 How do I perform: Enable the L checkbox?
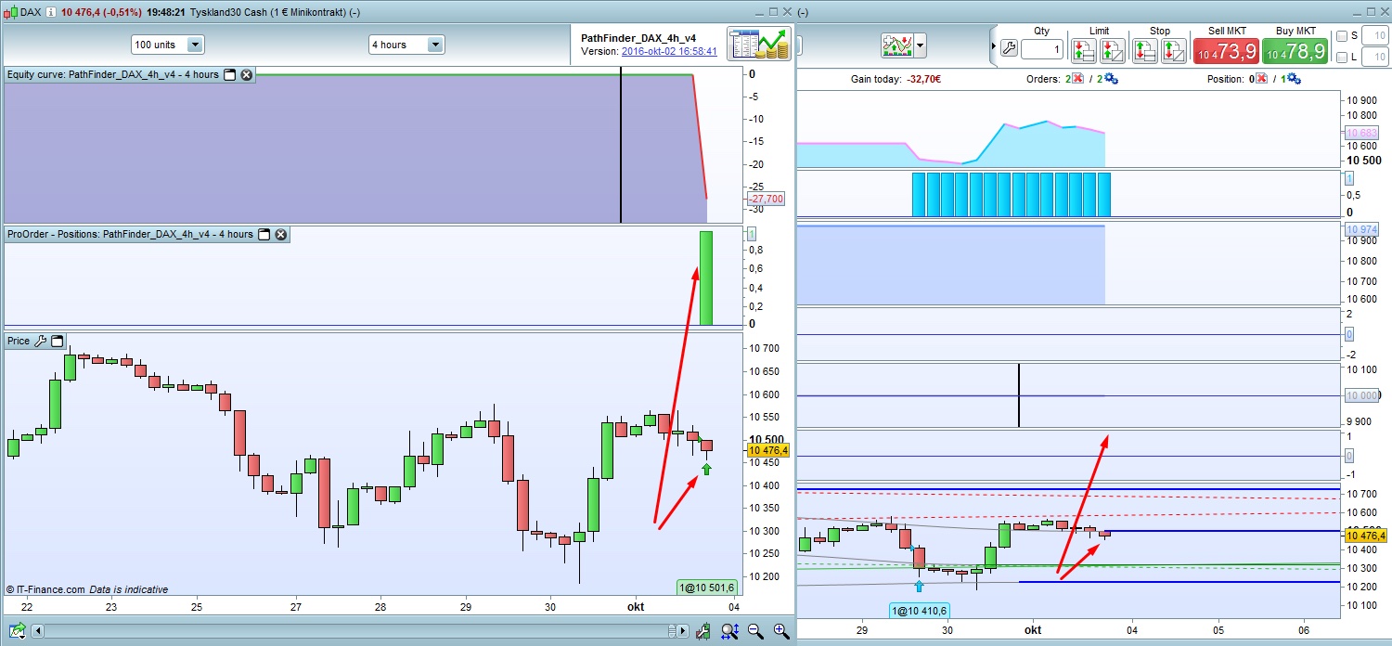(1342, 58)
